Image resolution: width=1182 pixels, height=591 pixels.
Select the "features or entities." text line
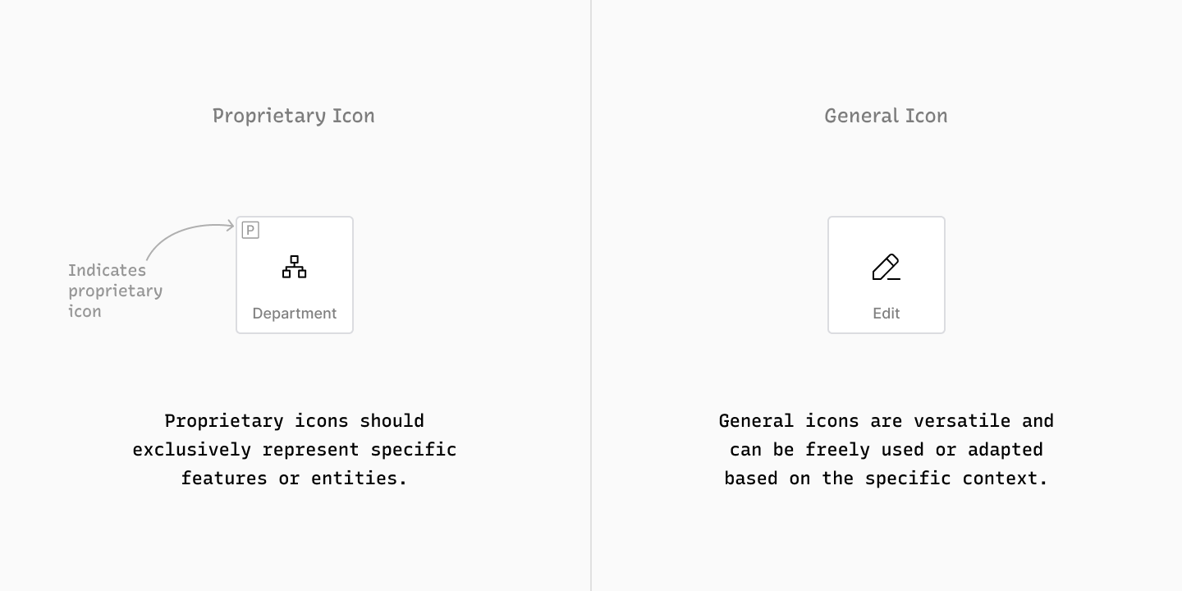pos(294,479)
